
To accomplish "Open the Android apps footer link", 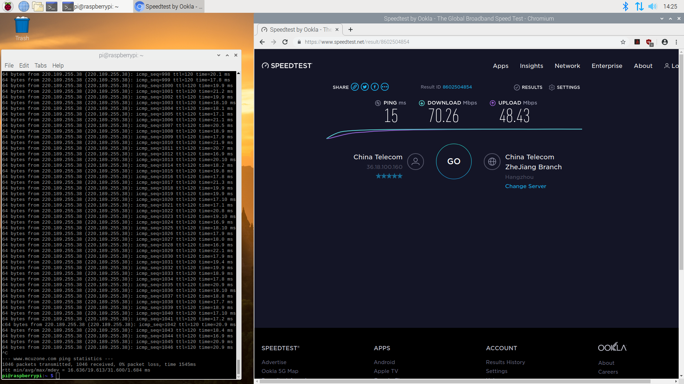I will 384,362.
